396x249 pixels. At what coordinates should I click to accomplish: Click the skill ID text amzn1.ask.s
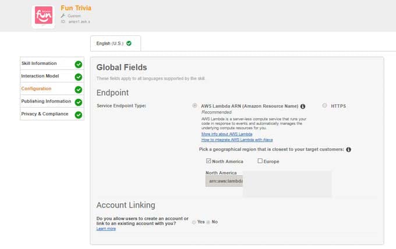[x=79, y=21]
